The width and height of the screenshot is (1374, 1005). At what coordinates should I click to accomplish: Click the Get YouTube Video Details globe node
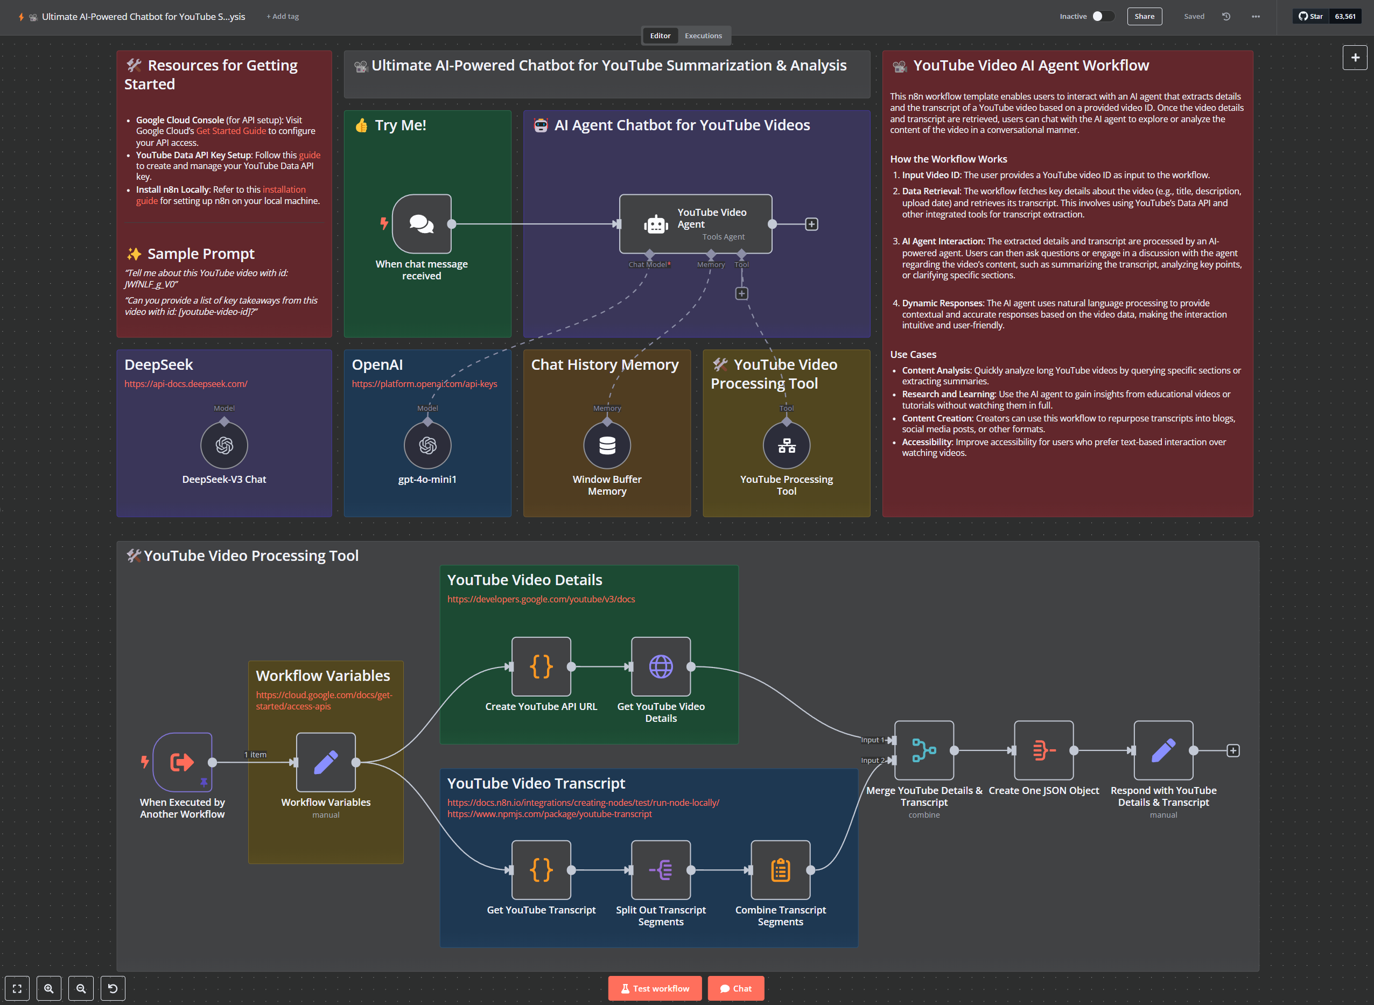[x=660, y=666]
